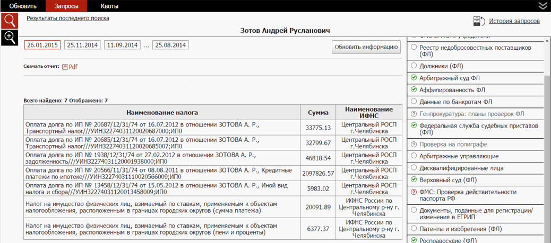Screen dimensions: 551x243
Task: Click the black zoom-plus magnifier icon
Action: tap(10, 38)
